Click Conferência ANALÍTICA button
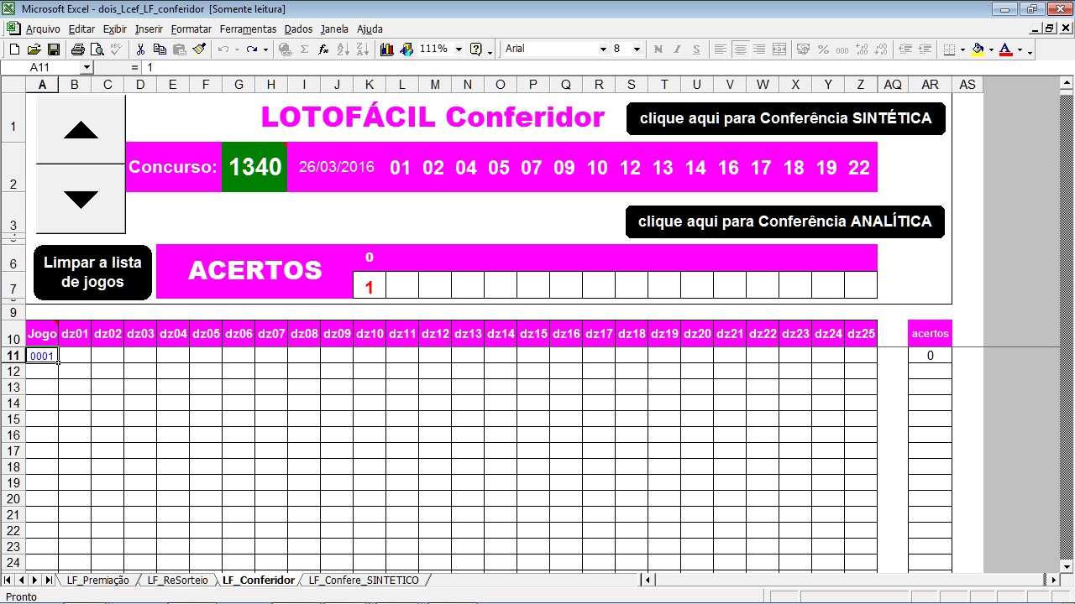This screenshot has height=604, width=1075. [785, 221]
